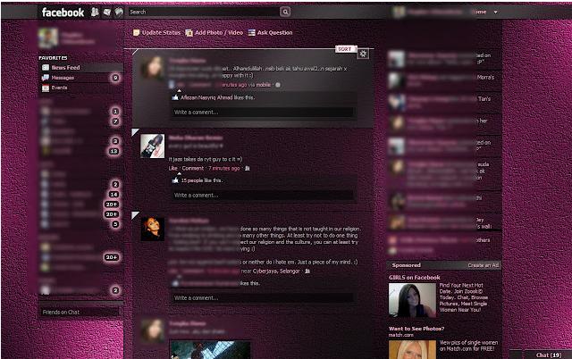
Task: Click the GIRLS on Facebook ad image
Action: coord(412,300)
